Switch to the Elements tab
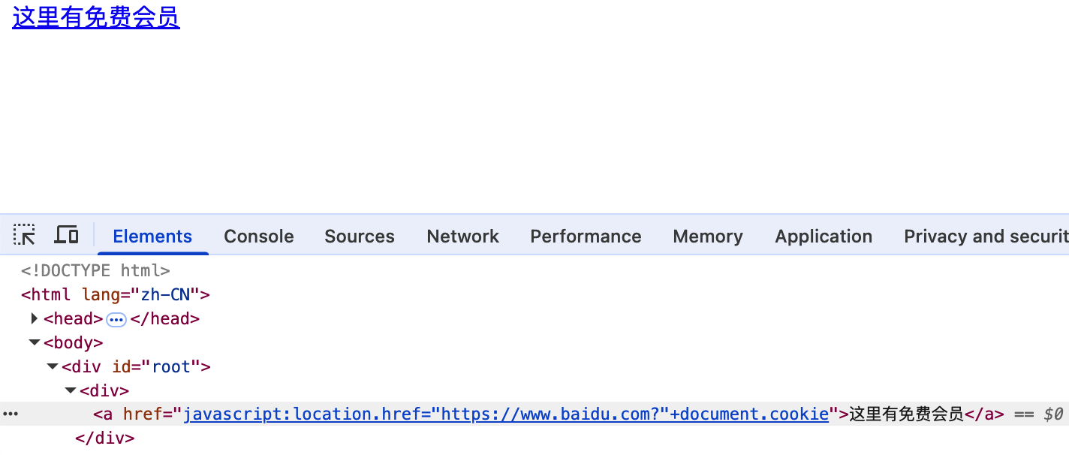Viewport: 1069px width, 455px height. pos(152,237)
